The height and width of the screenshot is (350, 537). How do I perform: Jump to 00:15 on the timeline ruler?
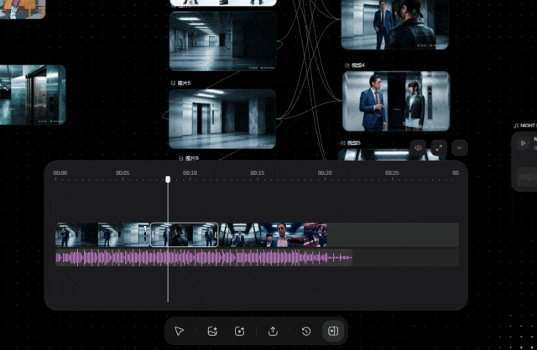(x=258, y=173)
